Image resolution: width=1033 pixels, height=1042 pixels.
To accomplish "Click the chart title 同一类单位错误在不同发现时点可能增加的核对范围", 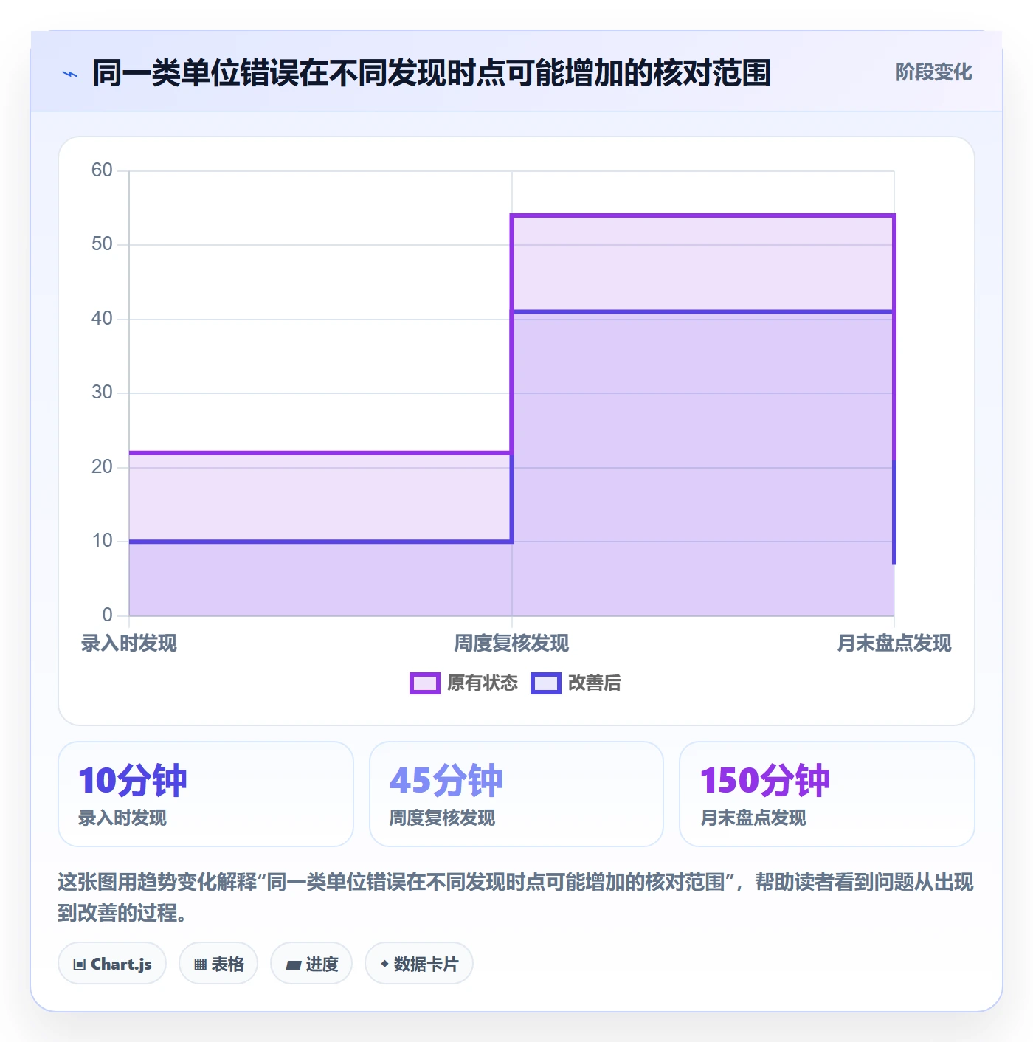I will pos(432,73).
